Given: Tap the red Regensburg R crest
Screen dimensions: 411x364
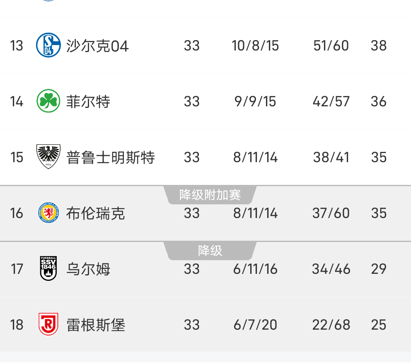Looking at the screenshot, I should pos(48,324).
